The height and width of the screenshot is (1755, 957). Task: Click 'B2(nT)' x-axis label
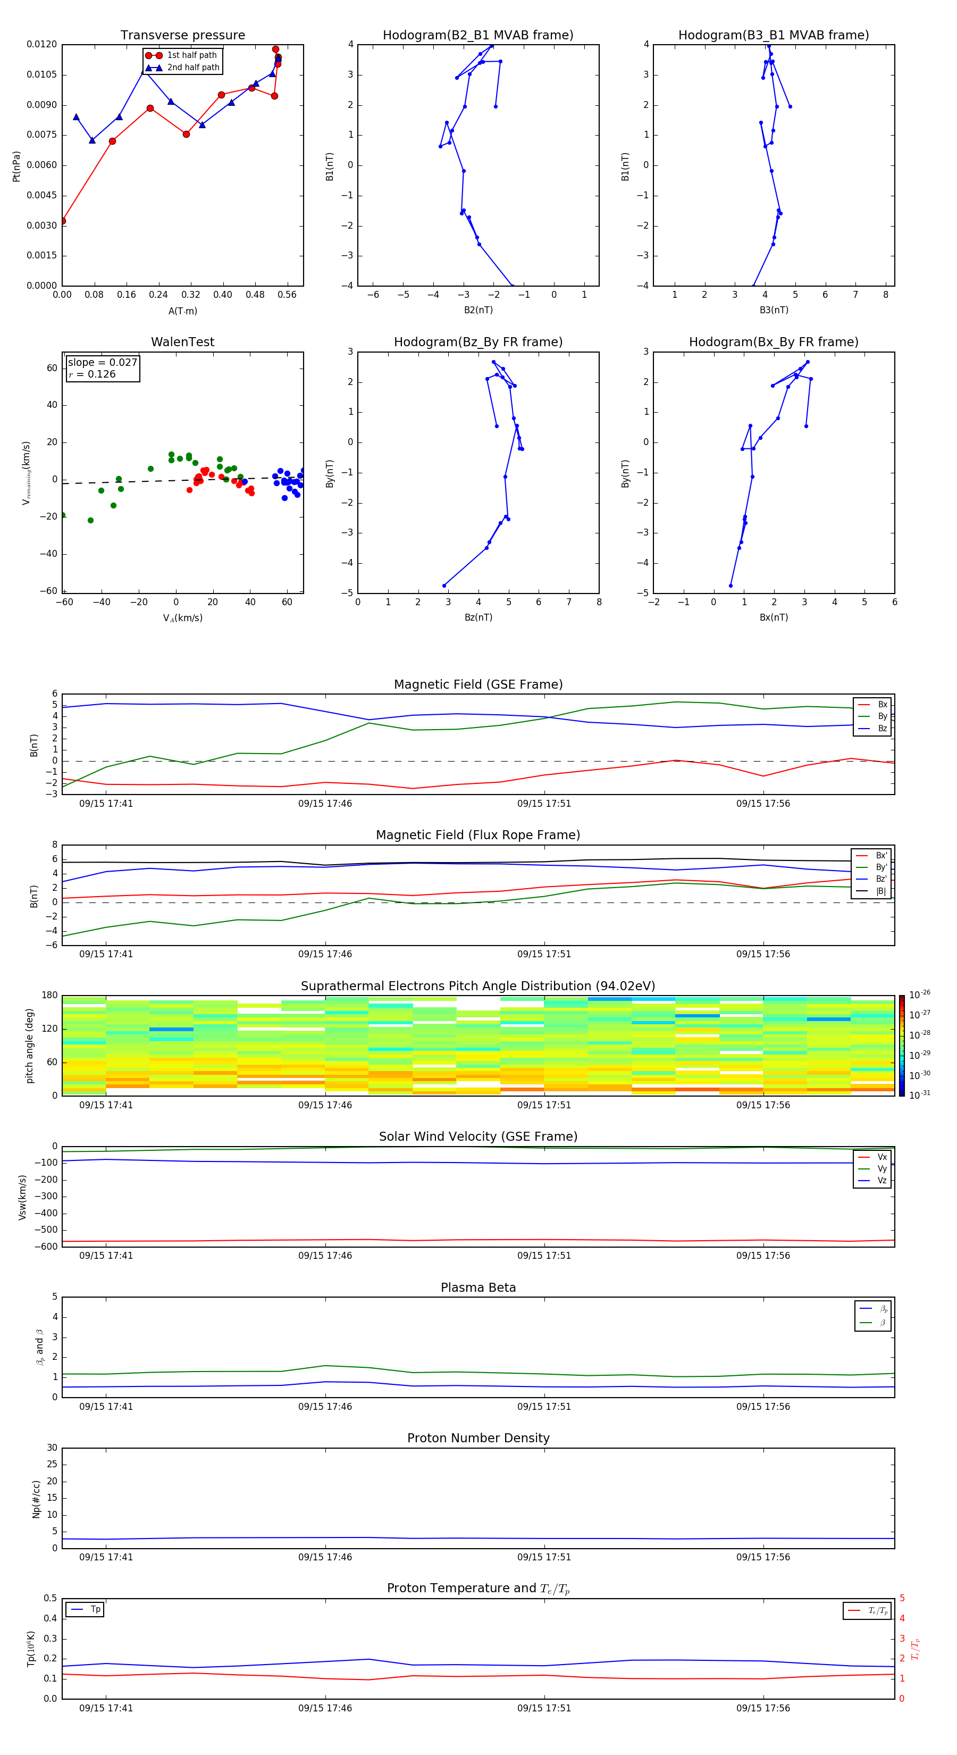pyautogui.click(x=478, y=310)
